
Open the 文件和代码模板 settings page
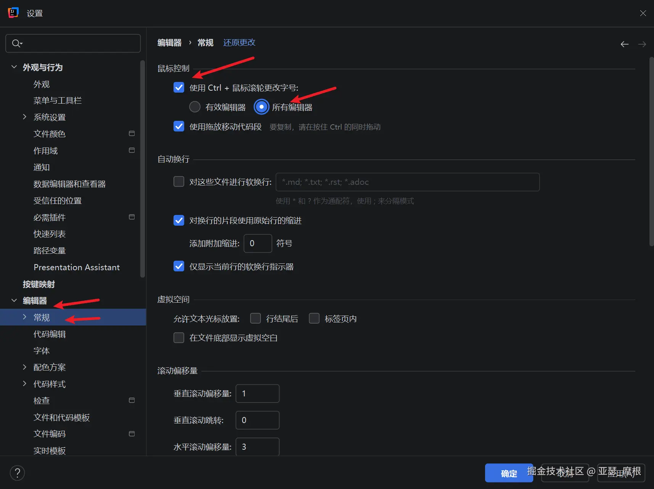click(61, 417)
